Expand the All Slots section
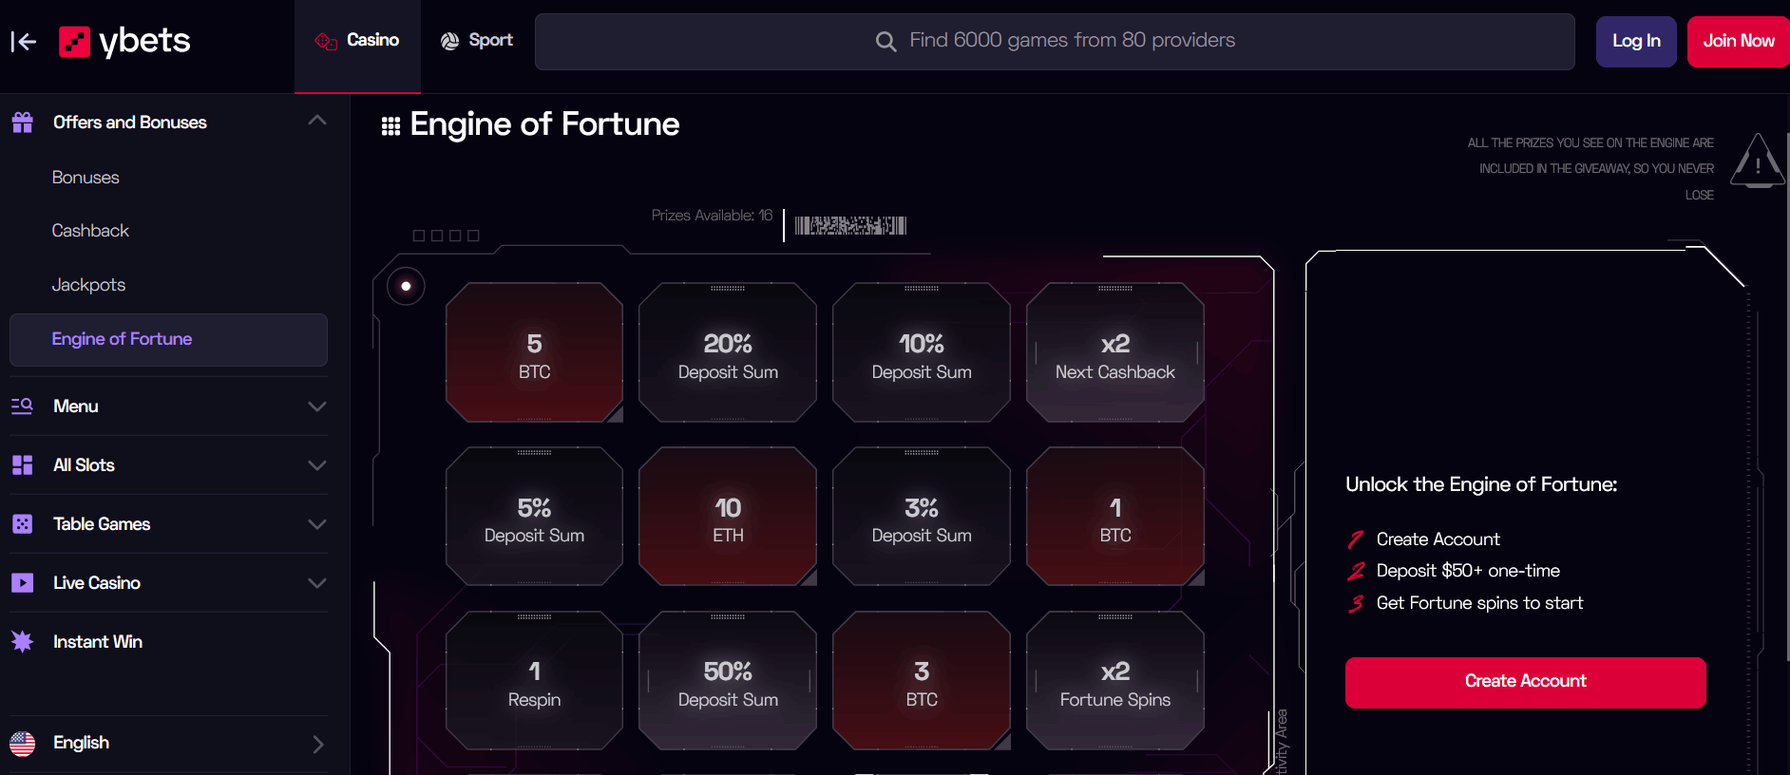The image size is (1790, 775). coord(317,465)
